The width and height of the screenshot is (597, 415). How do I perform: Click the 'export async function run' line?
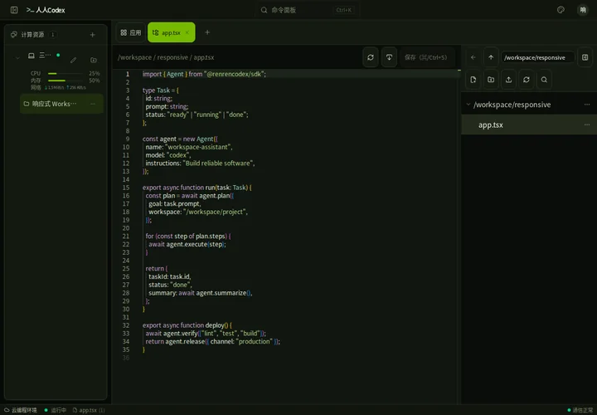[197, 188]
